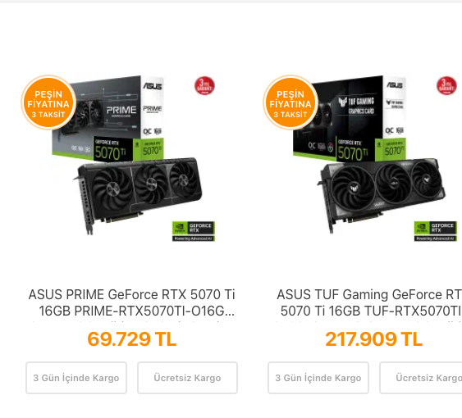Click the PRIME triple-fan graphics card photo
This screenshot has width=462, height=418.
(137, 196)
